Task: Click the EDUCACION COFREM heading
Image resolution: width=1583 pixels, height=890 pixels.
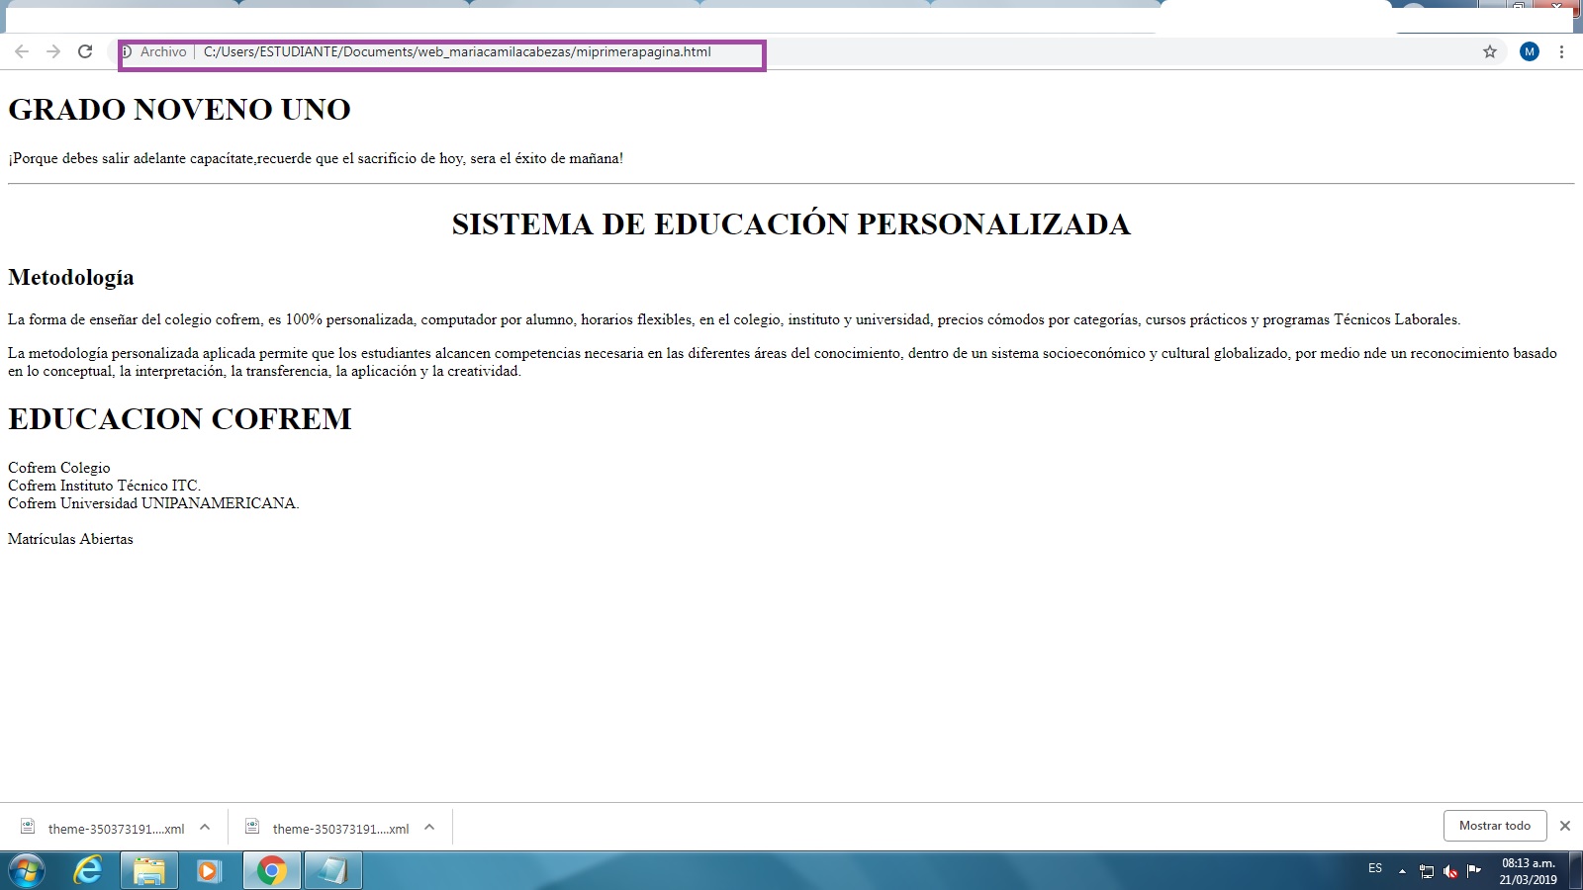Action: coord(180,419)
